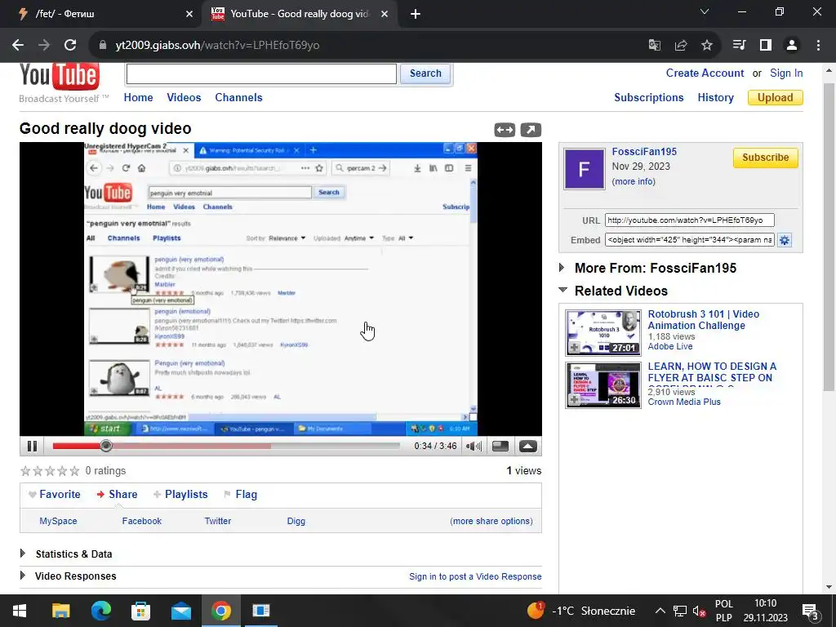Open a new browser tab
The width and height of the screenshot is (836, 627).
pyautogui.click(x=416, y=14)
